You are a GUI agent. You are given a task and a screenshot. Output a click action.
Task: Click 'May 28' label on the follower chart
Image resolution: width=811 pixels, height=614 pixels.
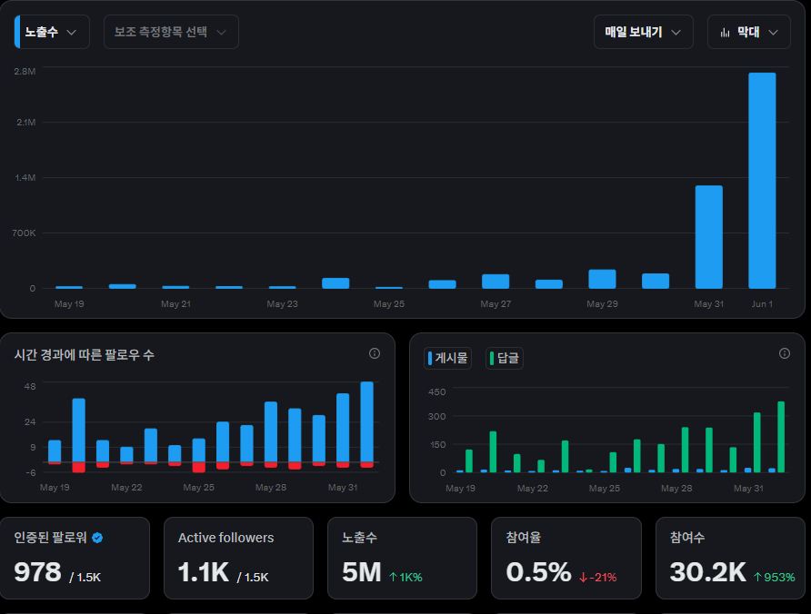point(271,488)
